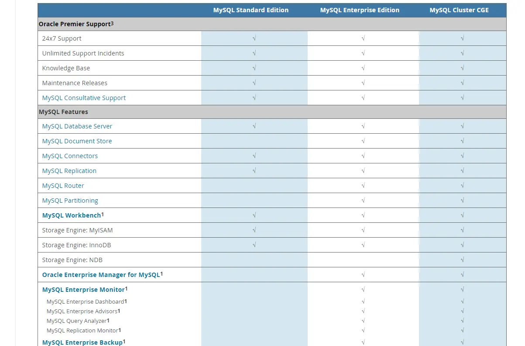
Task: Open the MySQL Database Server link
Action: point(77,126)
